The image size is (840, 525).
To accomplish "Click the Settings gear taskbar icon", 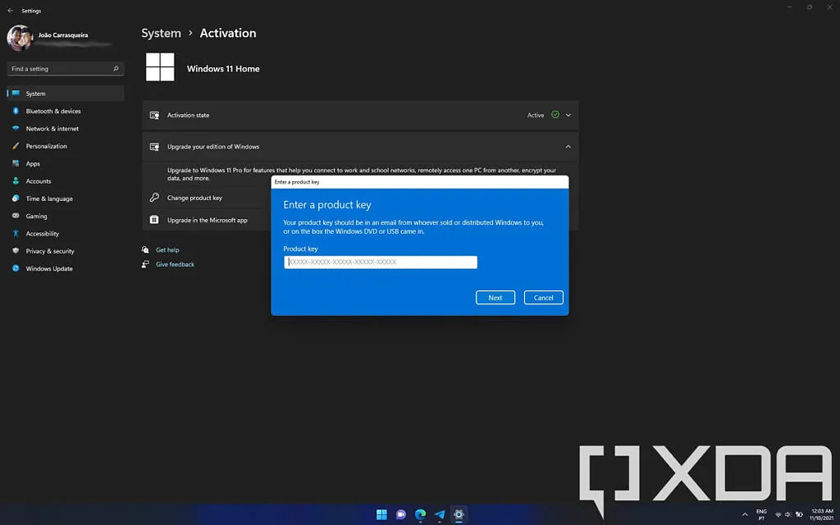I will (x=459, y=515).
